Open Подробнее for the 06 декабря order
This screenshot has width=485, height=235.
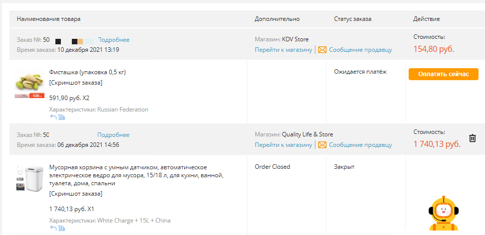pos(114,135)
